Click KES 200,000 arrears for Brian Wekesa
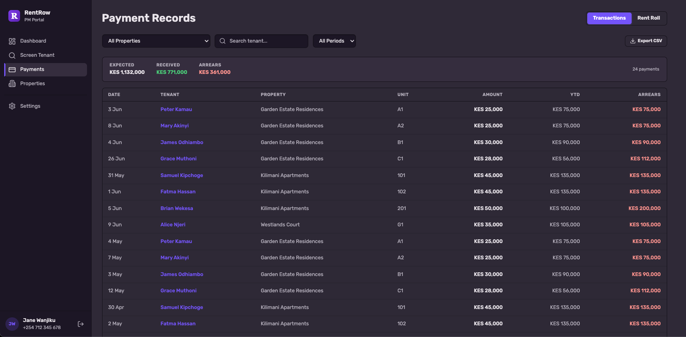The height and width of the screenshot is (337, 686). 645,208
